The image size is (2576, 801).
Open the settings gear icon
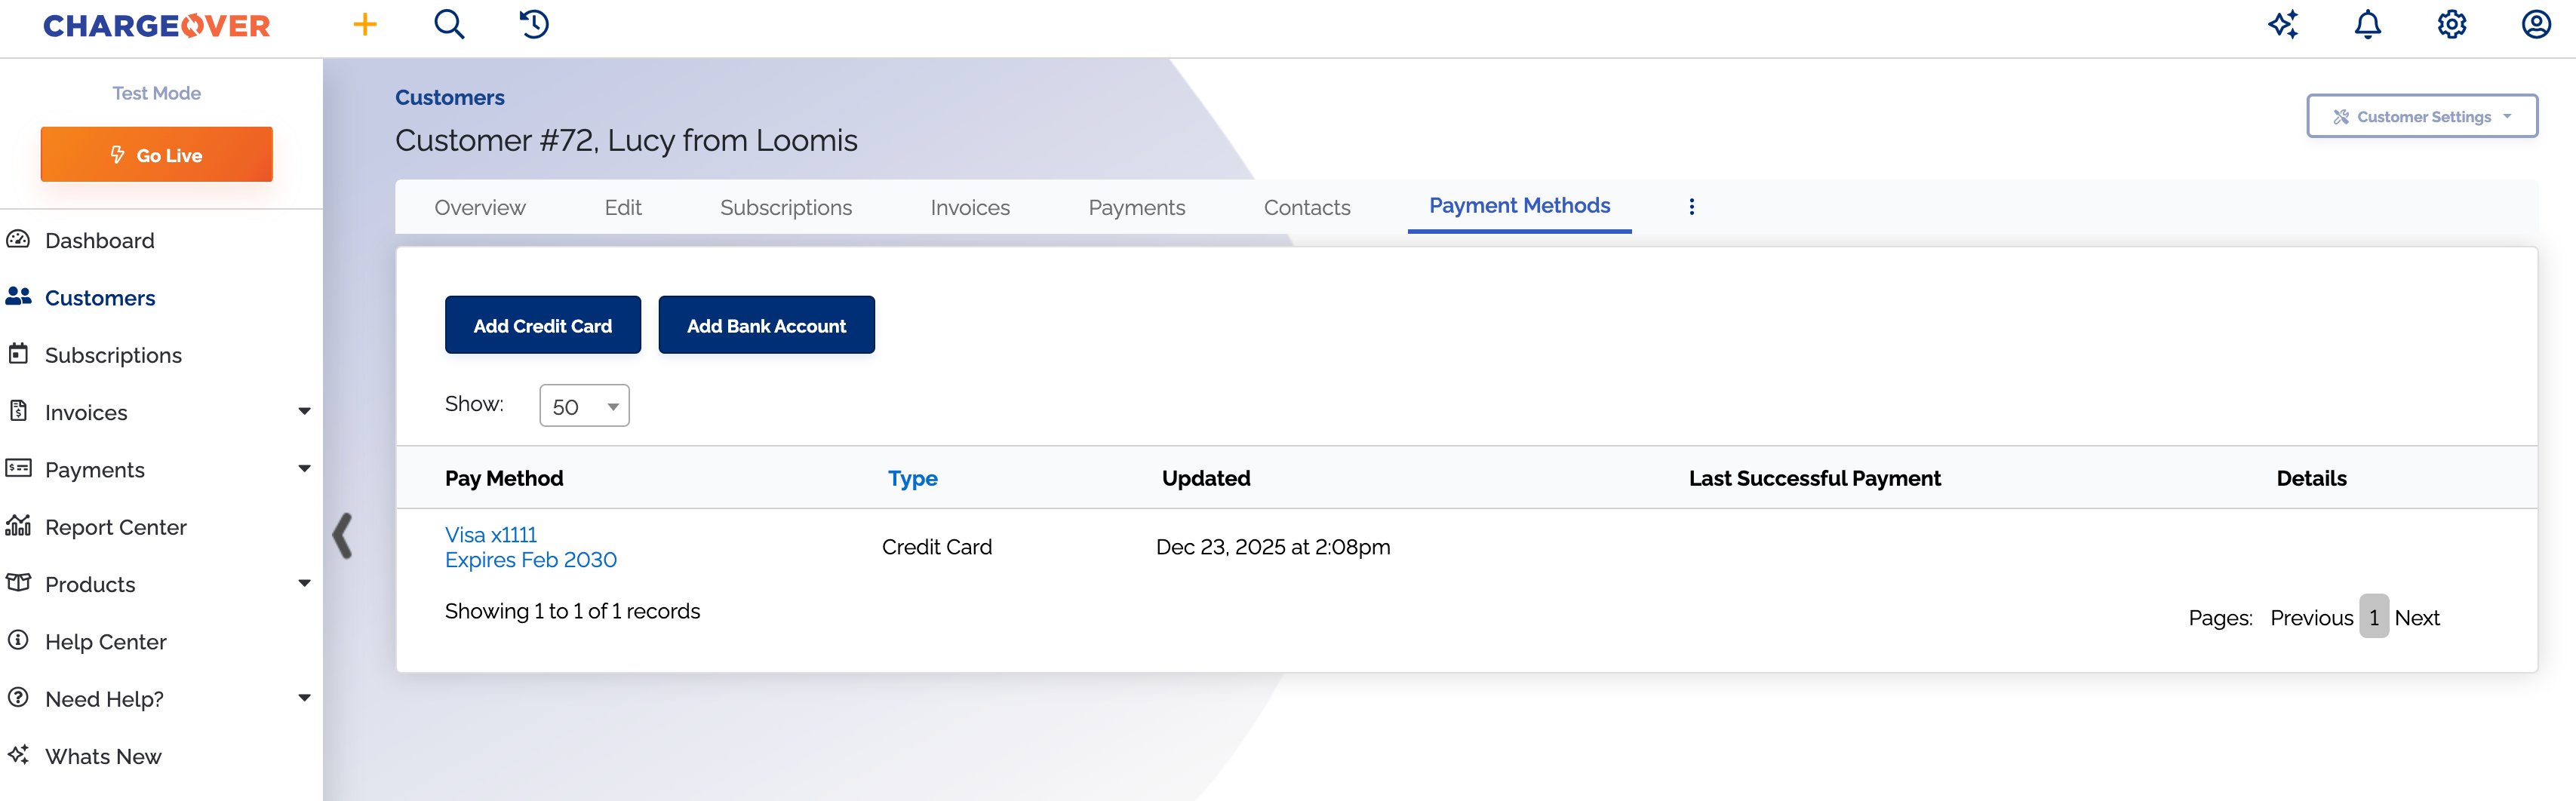[x=2451, y=25]
